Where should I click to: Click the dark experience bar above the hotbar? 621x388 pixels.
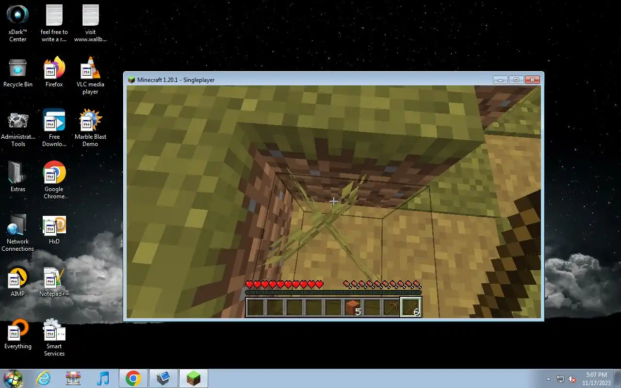333,292
